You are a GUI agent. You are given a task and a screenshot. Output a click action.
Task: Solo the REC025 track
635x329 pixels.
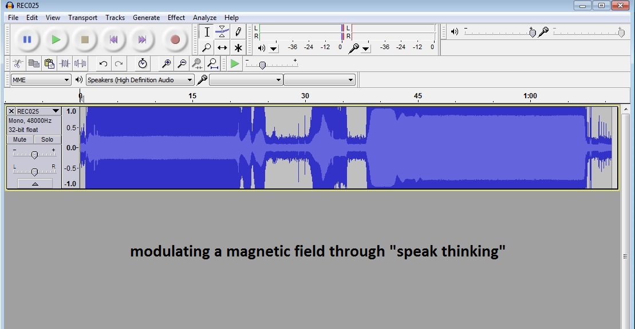coord(47,139)
